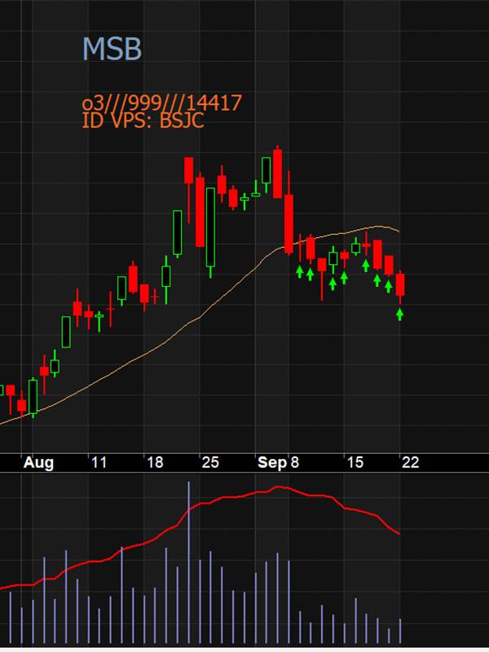The height and width of the screenshot is (652, 489).
Task: Click the Aug month label on date axis
Action: 38,463
